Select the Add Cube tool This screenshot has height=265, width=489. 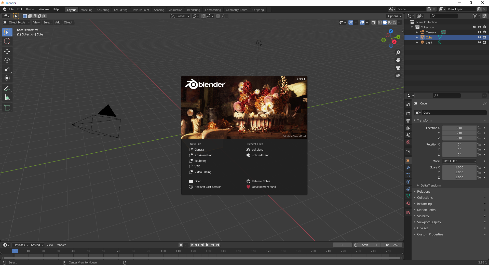(x=7, y=108)
